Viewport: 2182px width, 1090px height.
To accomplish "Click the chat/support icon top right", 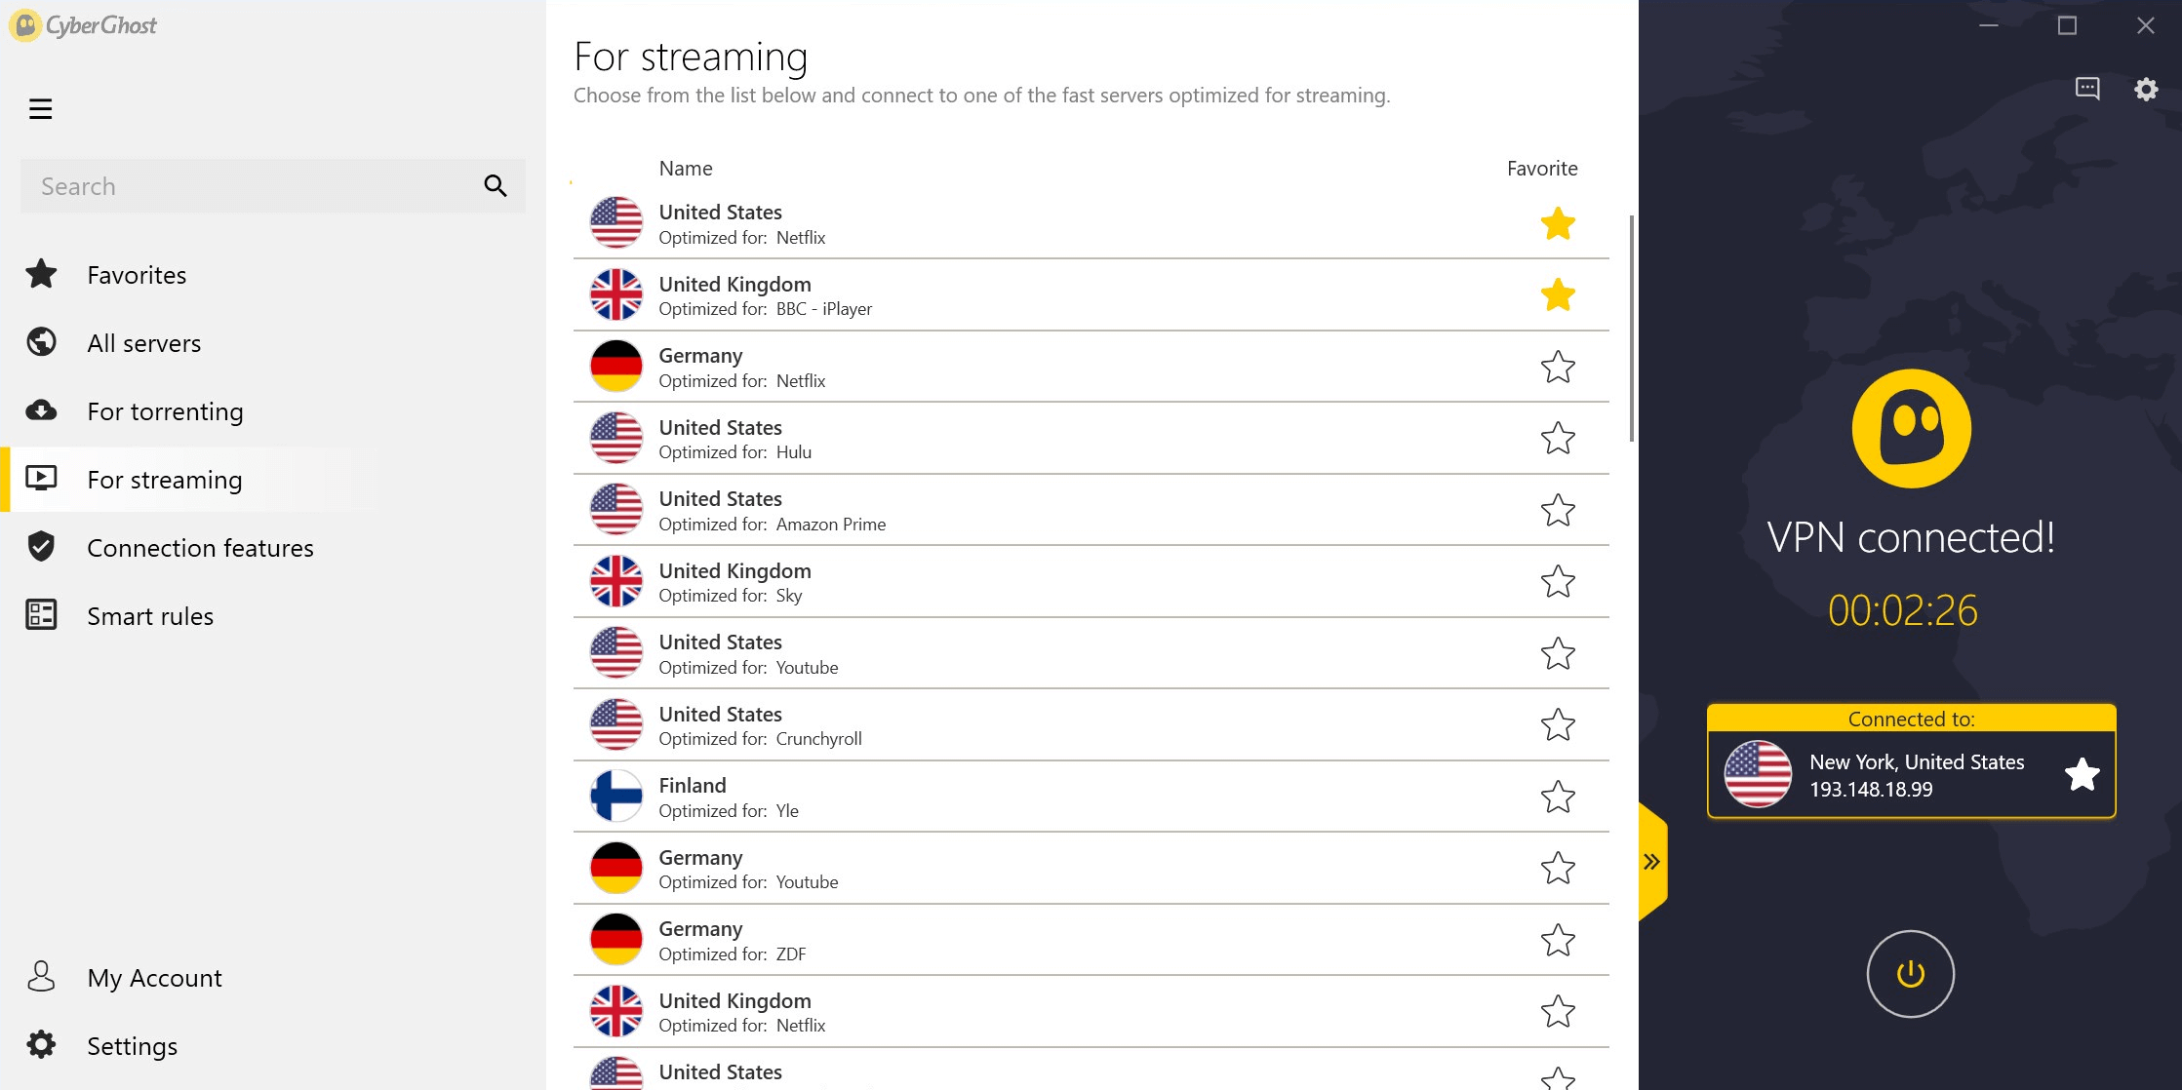I will tap(2086, 88).
